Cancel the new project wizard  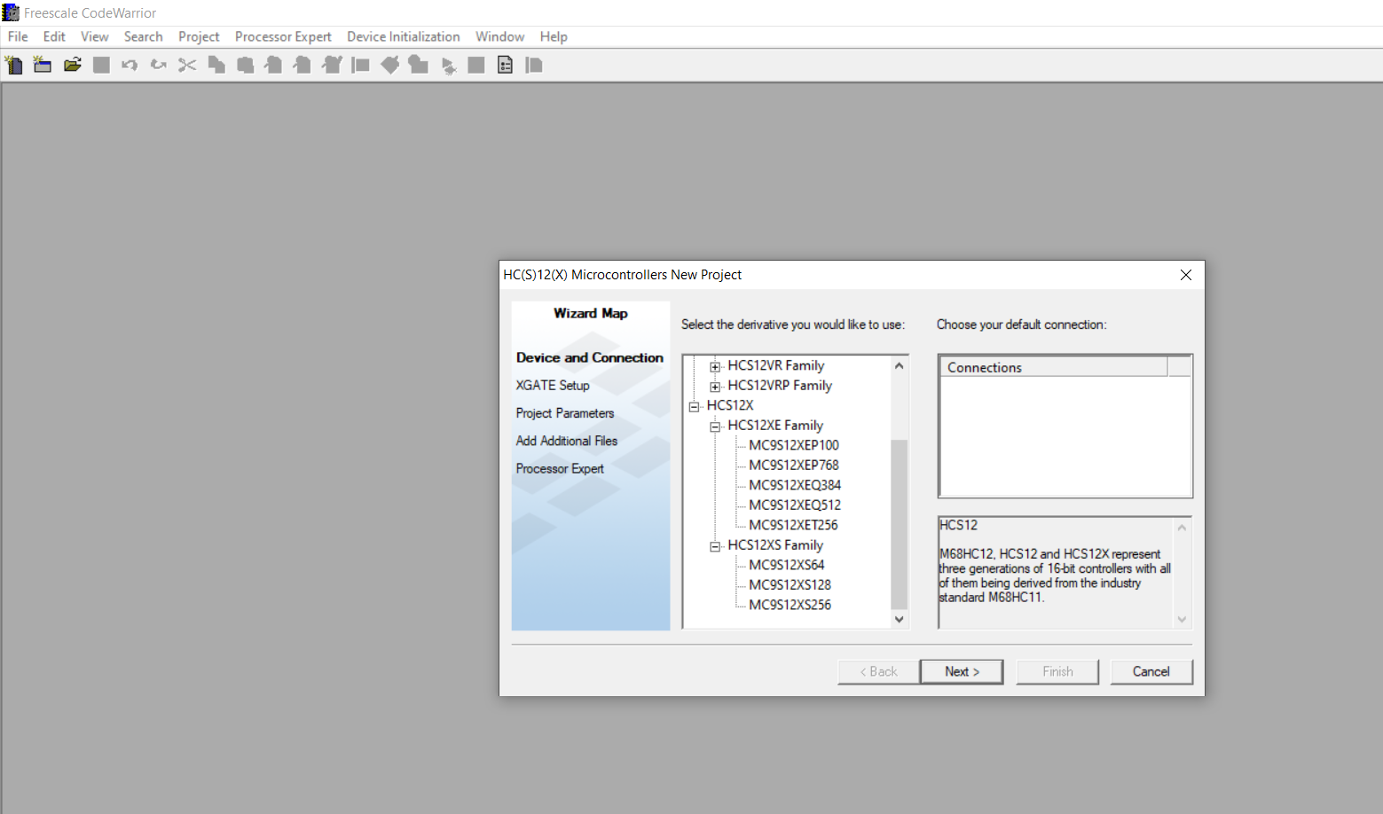pos(1151,671)
